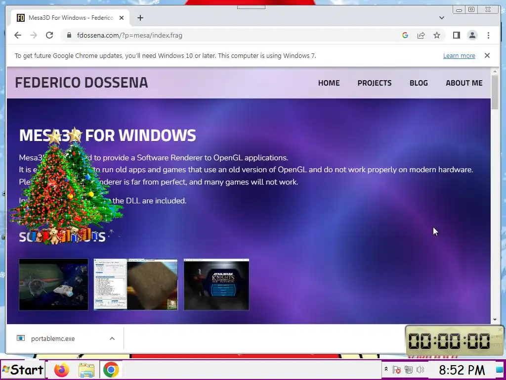Click Show desktop button
Image resolution: width=506 pixels, height=380 pixels.
[x=500, y=370]
